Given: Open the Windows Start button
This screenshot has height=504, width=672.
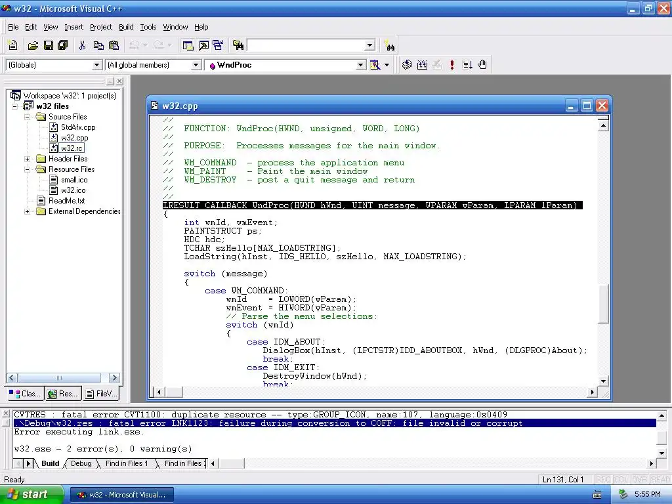Looking at the screenshot, I should point(31,494).
